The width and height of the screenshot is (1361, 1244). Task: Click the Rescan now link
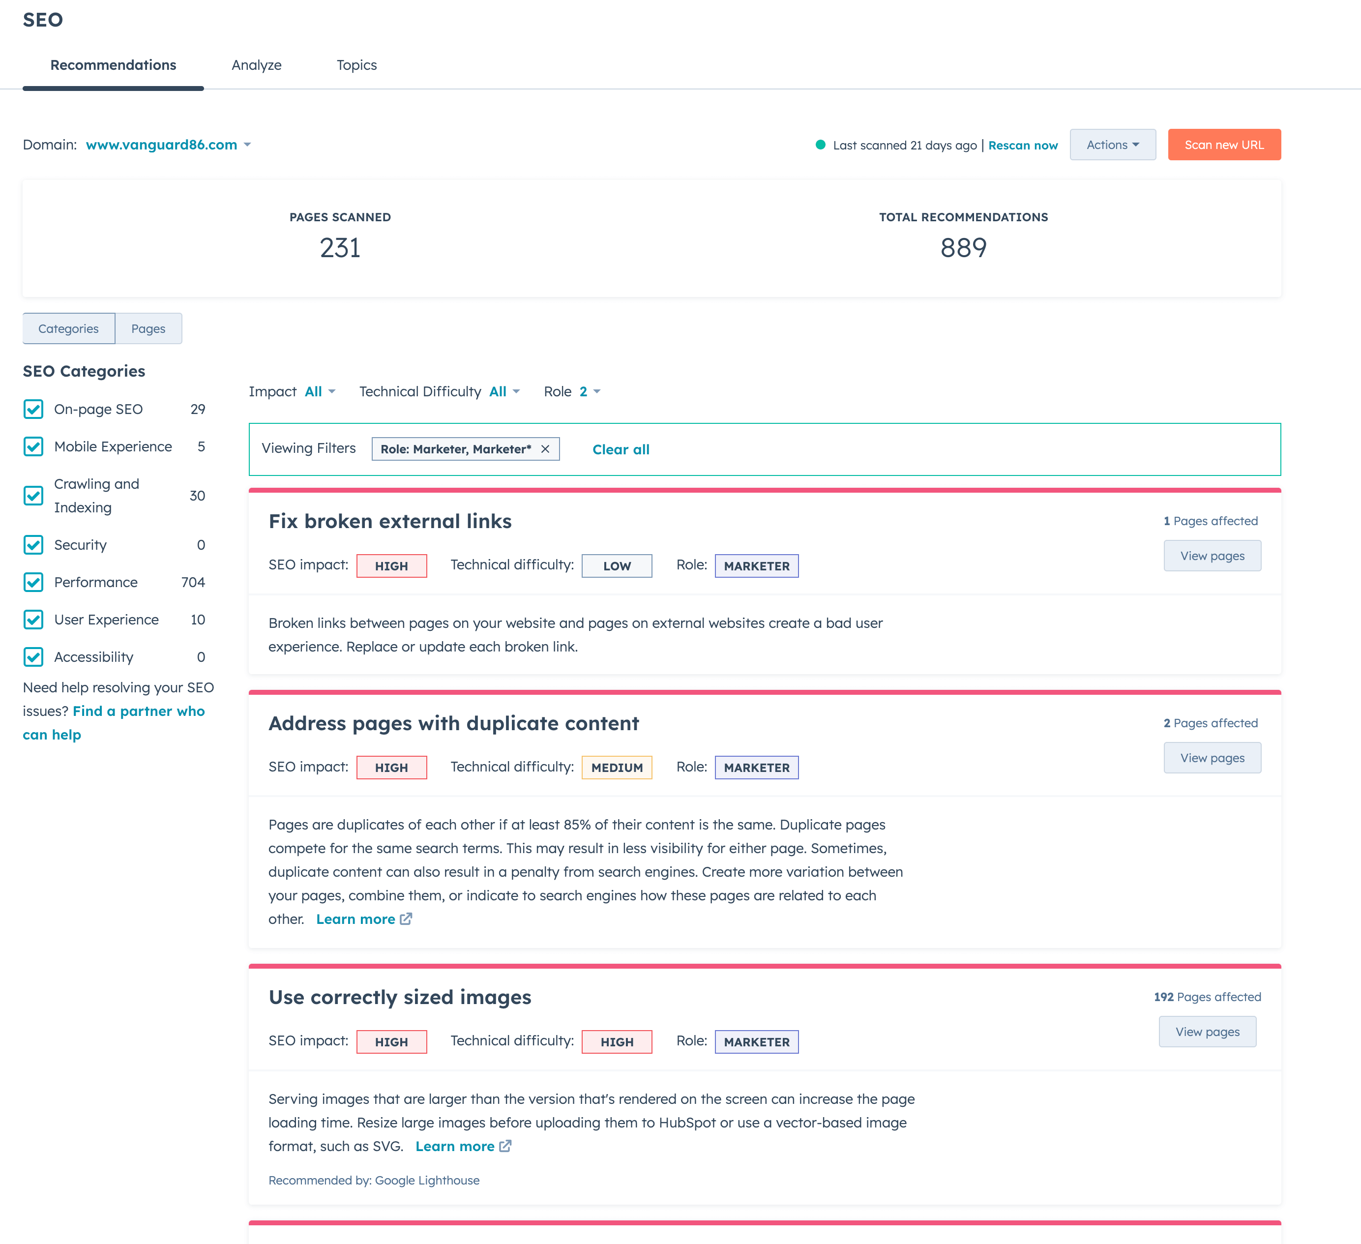click(1022, 145)
